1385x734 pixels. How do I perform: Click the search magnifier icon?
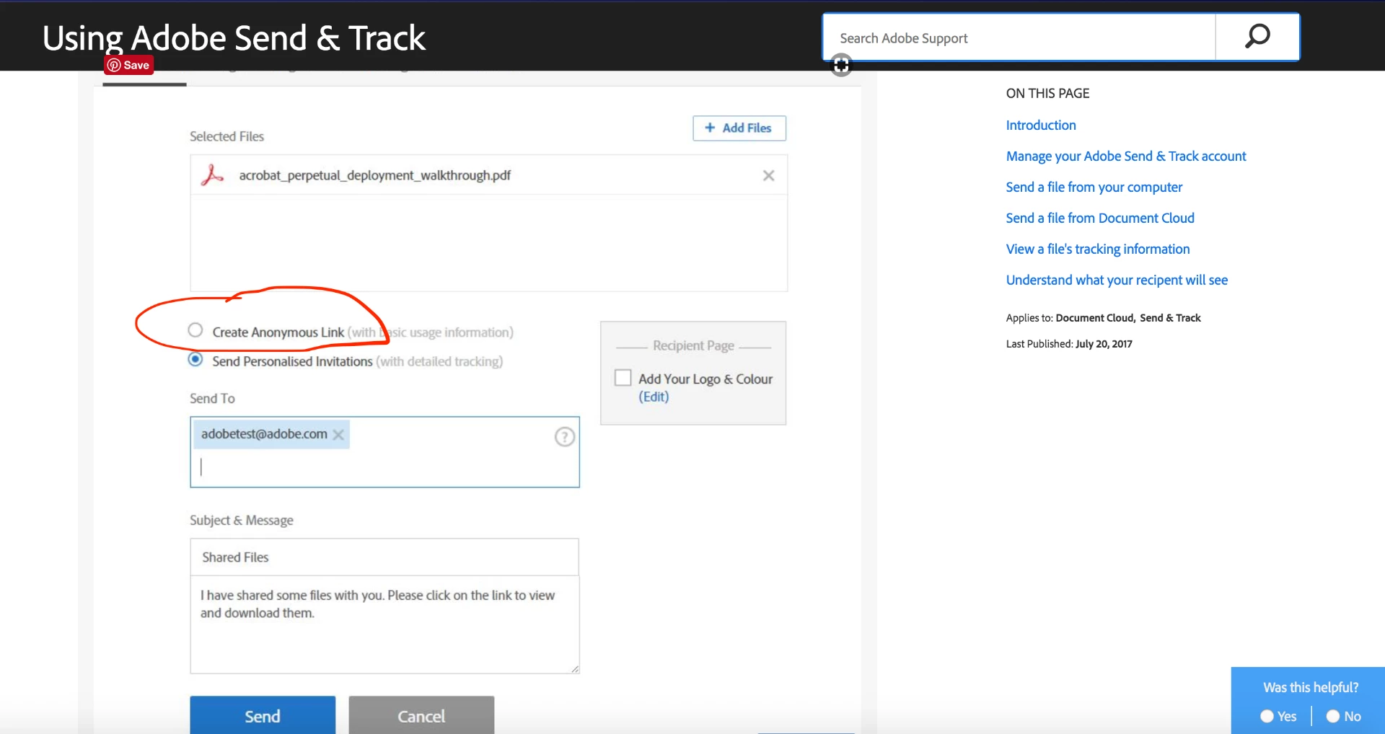pyautogui.click(x=1257, y=37)
